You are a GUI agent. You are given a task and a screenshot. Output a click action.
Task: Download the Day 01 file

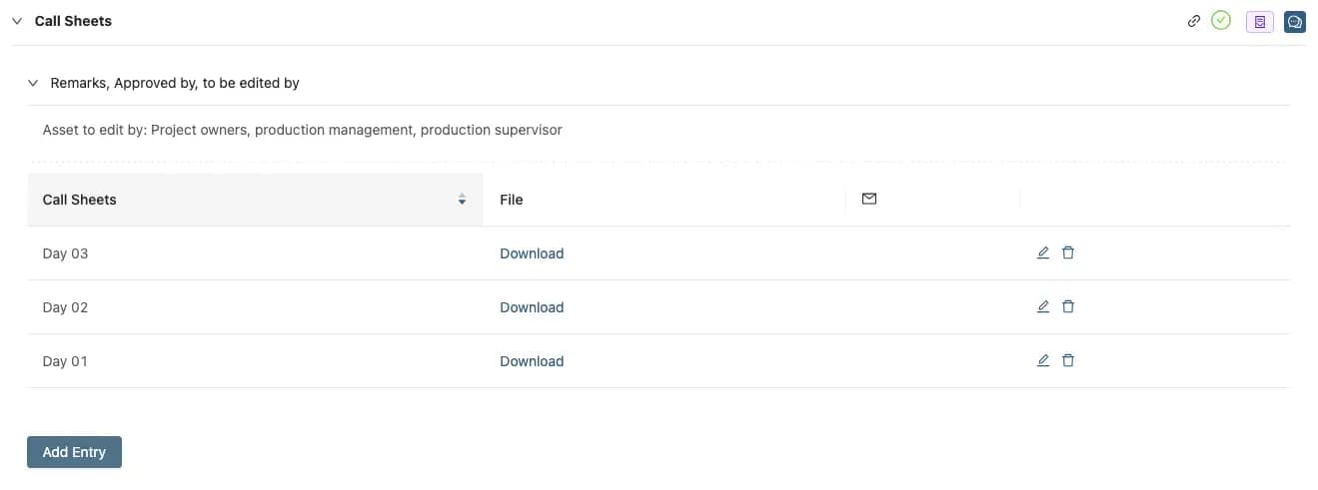tap(532, 361)
